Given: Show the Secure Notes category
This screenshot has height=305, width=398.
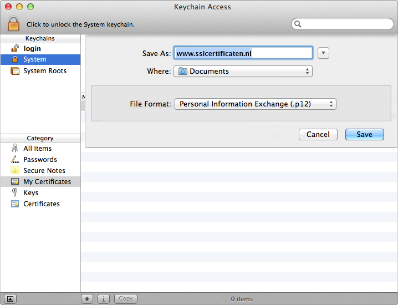Looking at the screenshot, I should coord(40,171).
